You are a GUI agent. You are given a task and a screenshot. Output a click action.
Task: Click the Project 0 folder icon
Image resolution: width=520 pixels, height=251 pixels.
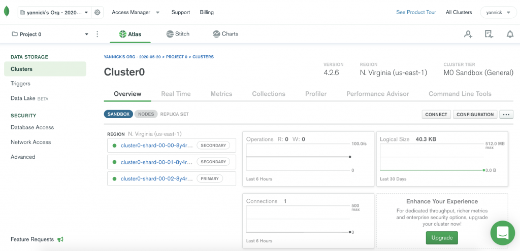[15, 34]
